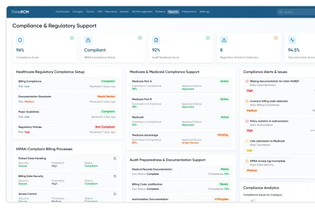Click the green check icon on Audit Readiness card
315x208 pixels.
point(208,38)
